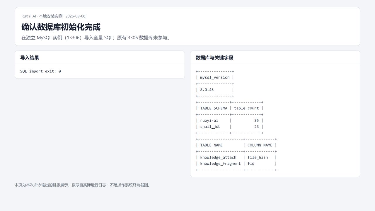Click the "数据库与关键字段" panel heading
The image size is (375, 211).
[214, 58]
